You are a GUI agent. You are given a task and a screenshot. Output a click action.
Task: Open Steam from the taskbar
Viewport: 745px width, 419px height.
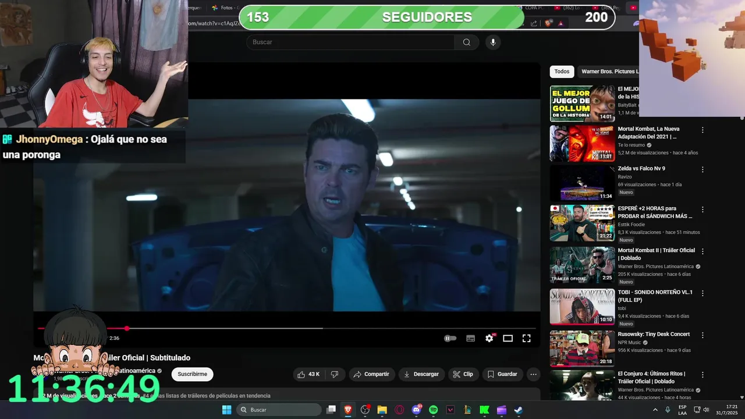pyautogui.click(x=518, y=410)
